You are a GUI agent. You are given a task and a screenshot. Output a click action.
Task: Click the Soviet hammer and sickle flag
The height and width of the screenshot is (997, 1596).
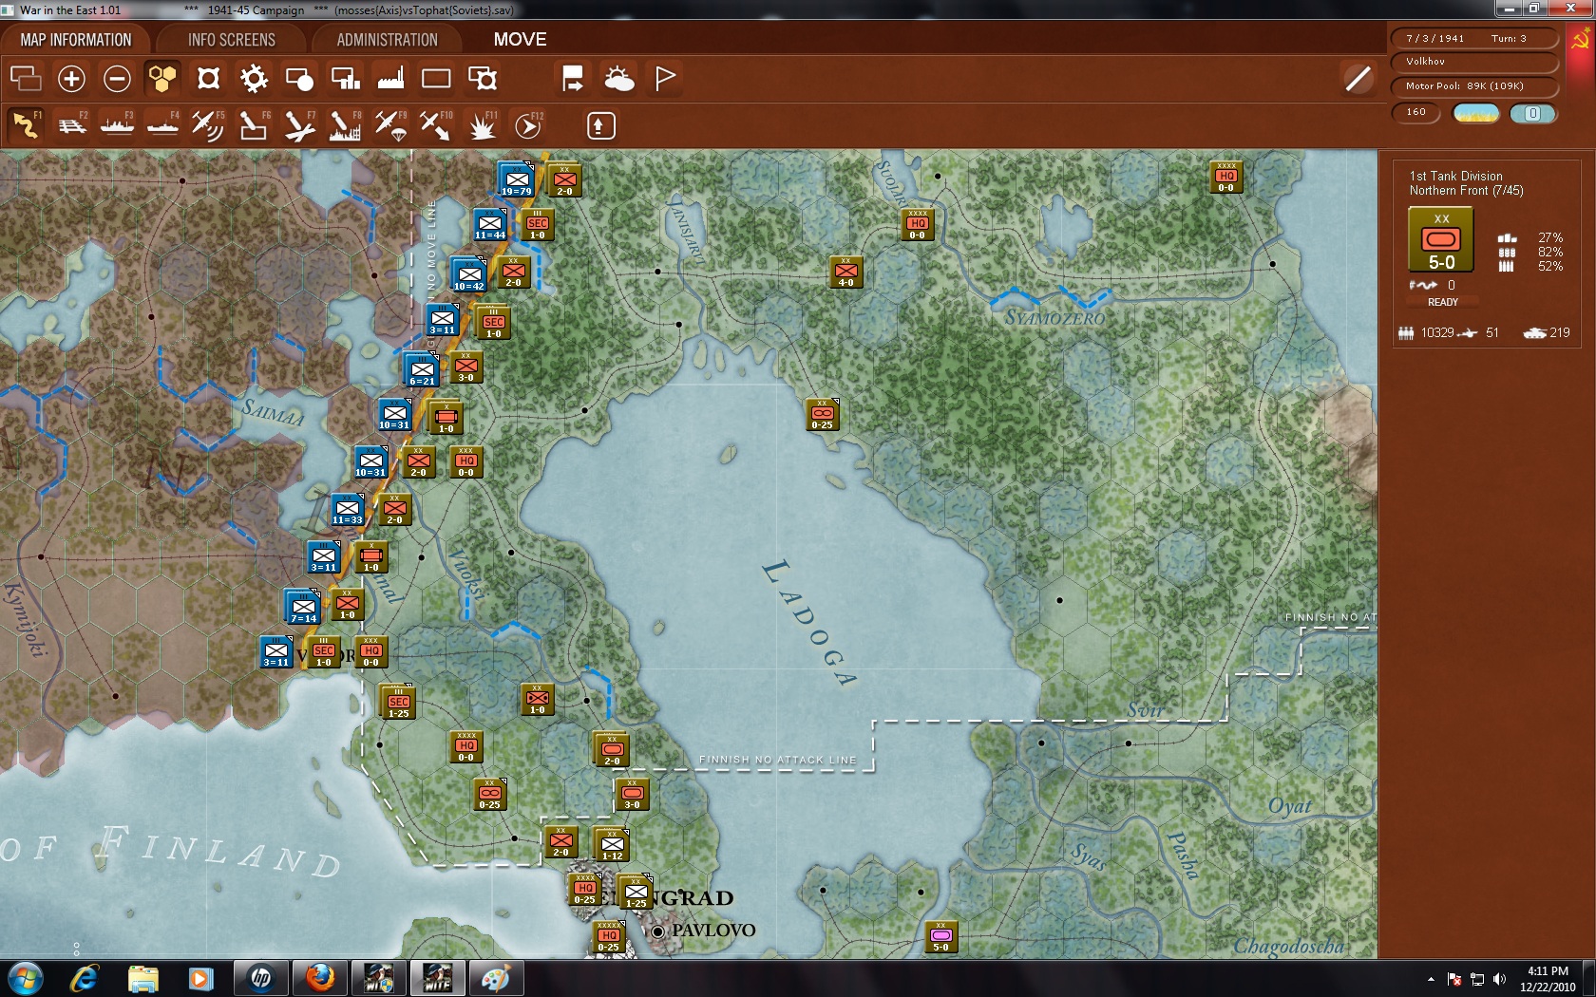pyautogui.click(x=1580, y=40)
